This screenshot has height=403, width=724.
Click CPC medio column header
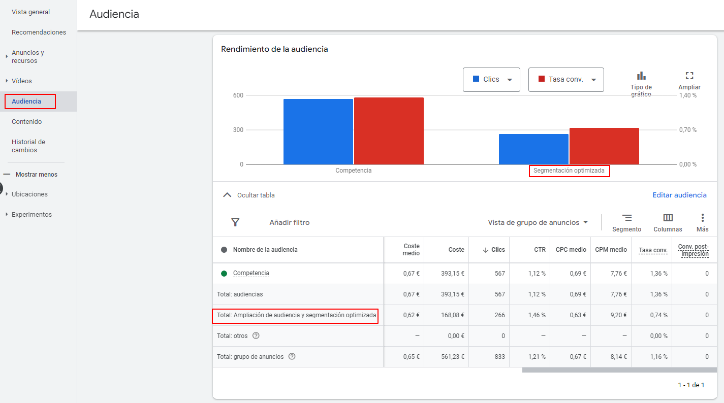(x=571, y=250)
